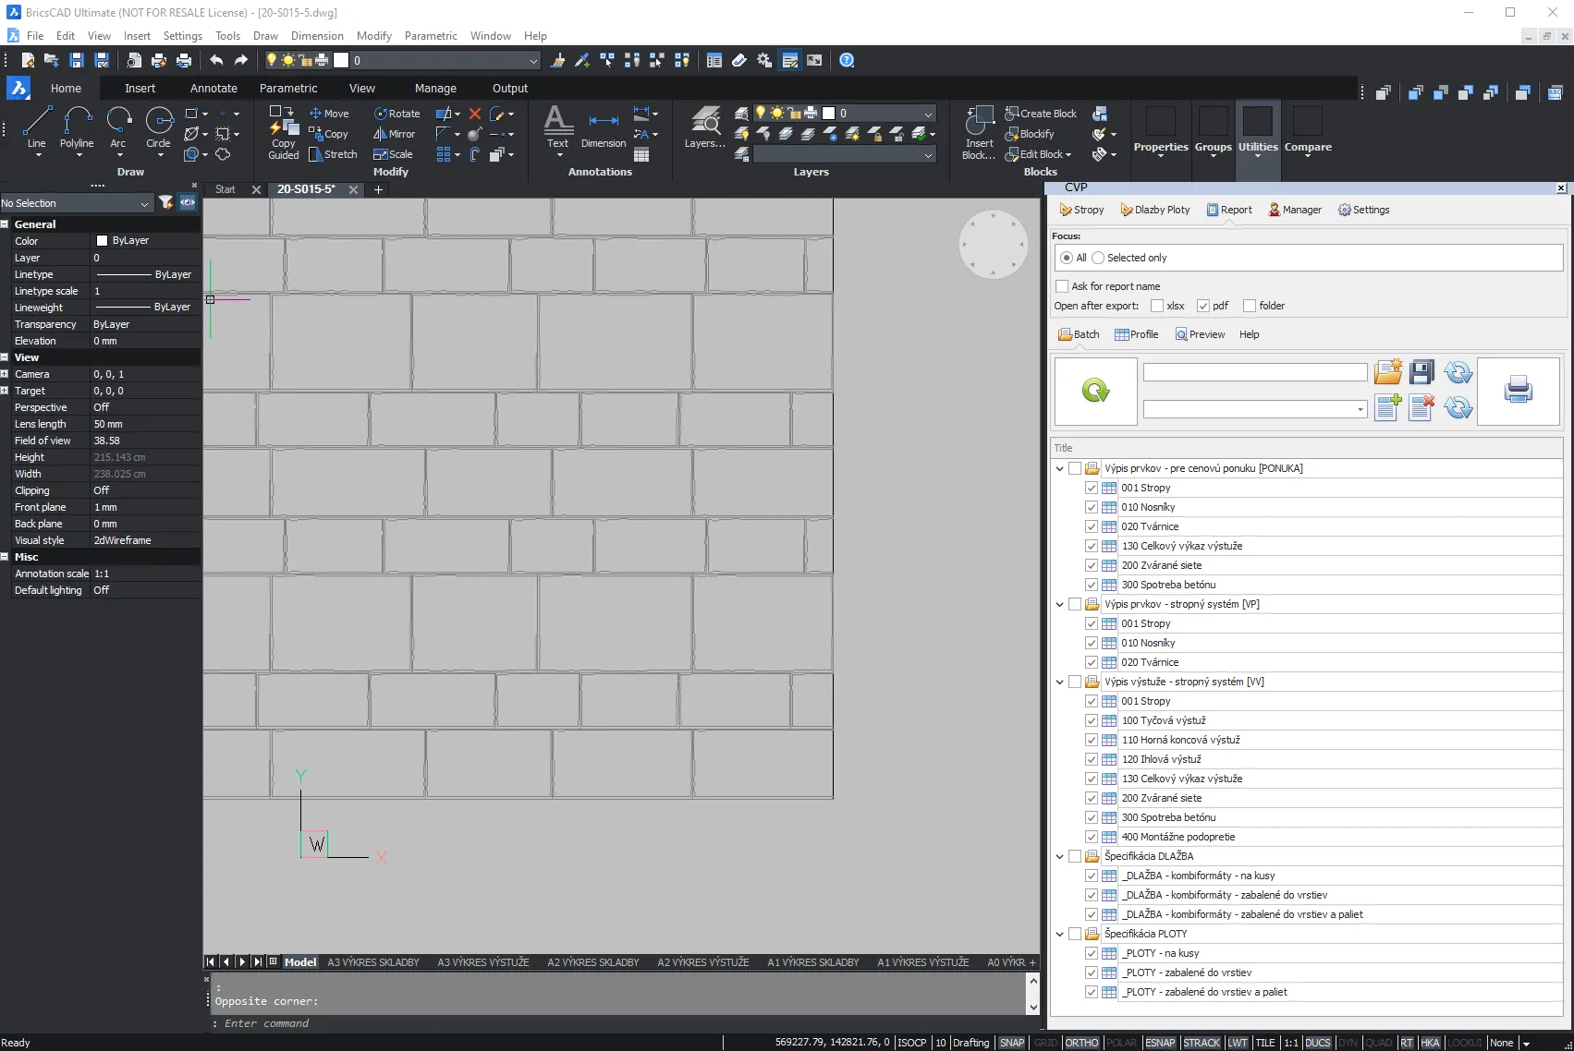Click the green refresh report icon
This screenshot has height=1051, width=1574.
[x=1095, y=391]
